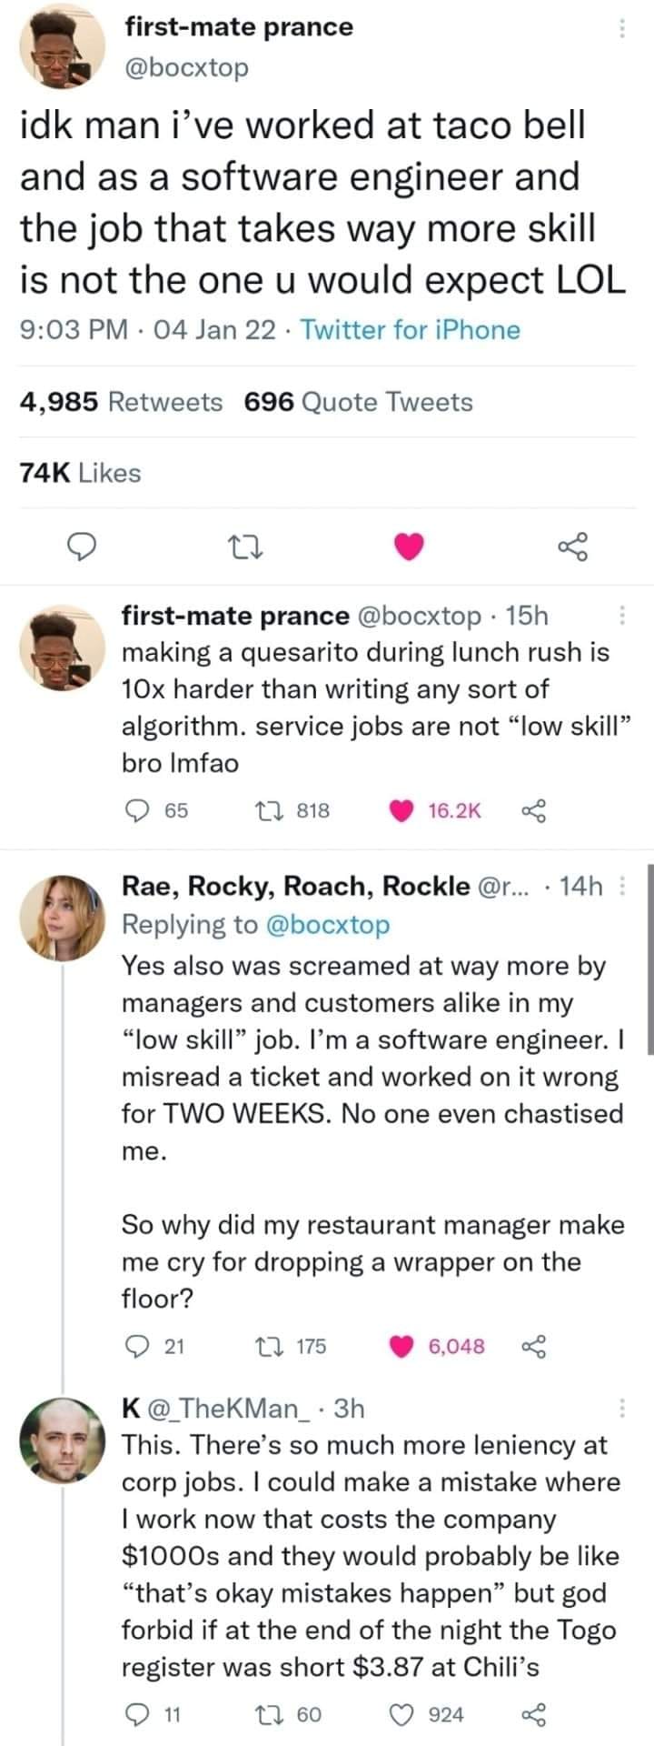Open the share icon on K's reply
654x1746 pixels.
pos(536,1715)
